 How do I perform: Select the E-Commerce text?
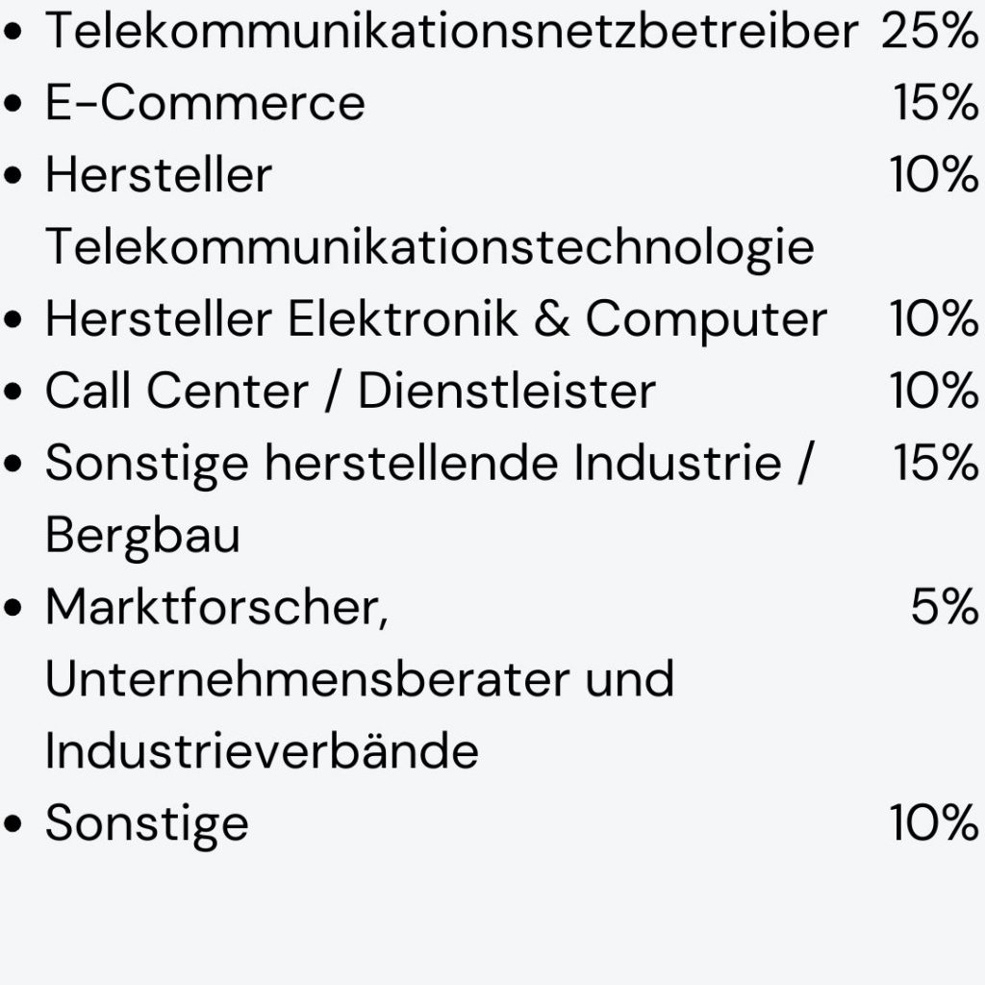click(x=205, y=104)
